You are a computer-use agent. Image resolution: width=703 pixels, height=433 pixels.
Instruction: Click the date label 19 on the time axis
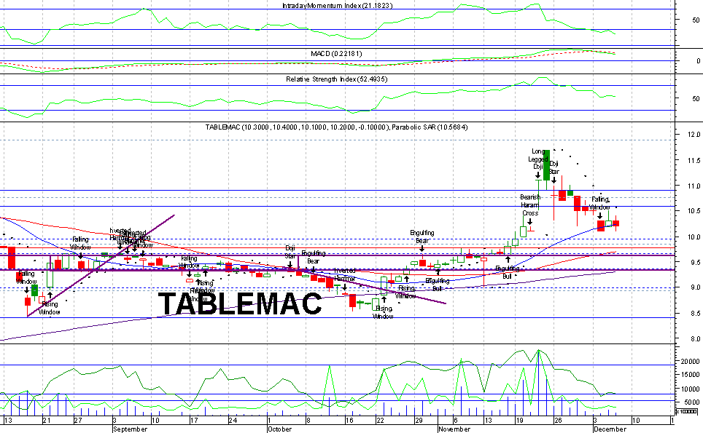pyautogui.click(x=519, y=421)
